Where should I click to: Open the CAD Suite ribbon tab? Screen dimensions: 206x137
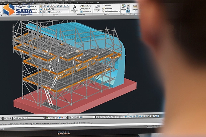point(65,3)
